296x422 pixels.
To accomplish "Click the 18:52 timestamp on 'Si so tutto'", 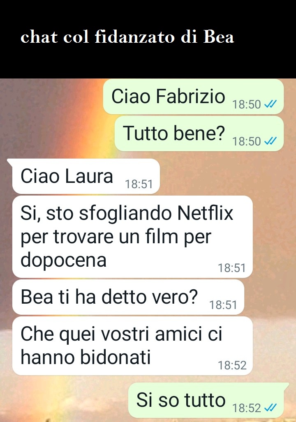I will (246, 408).
